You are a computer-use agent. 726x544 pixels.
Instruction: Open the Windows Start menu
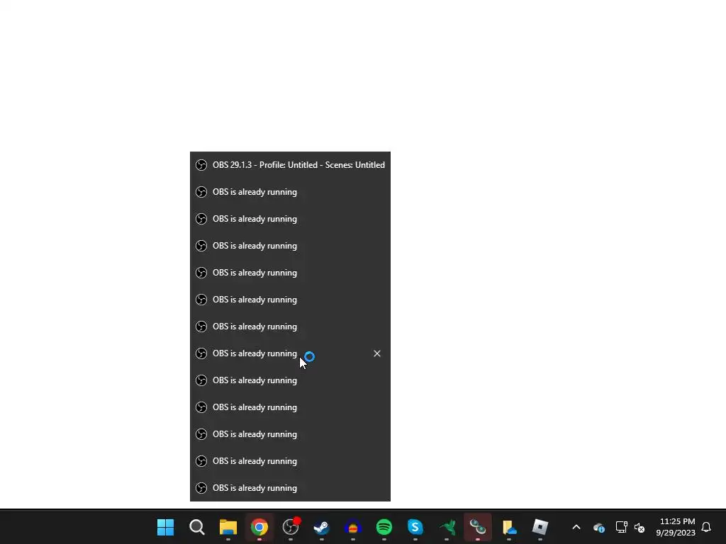165,527
